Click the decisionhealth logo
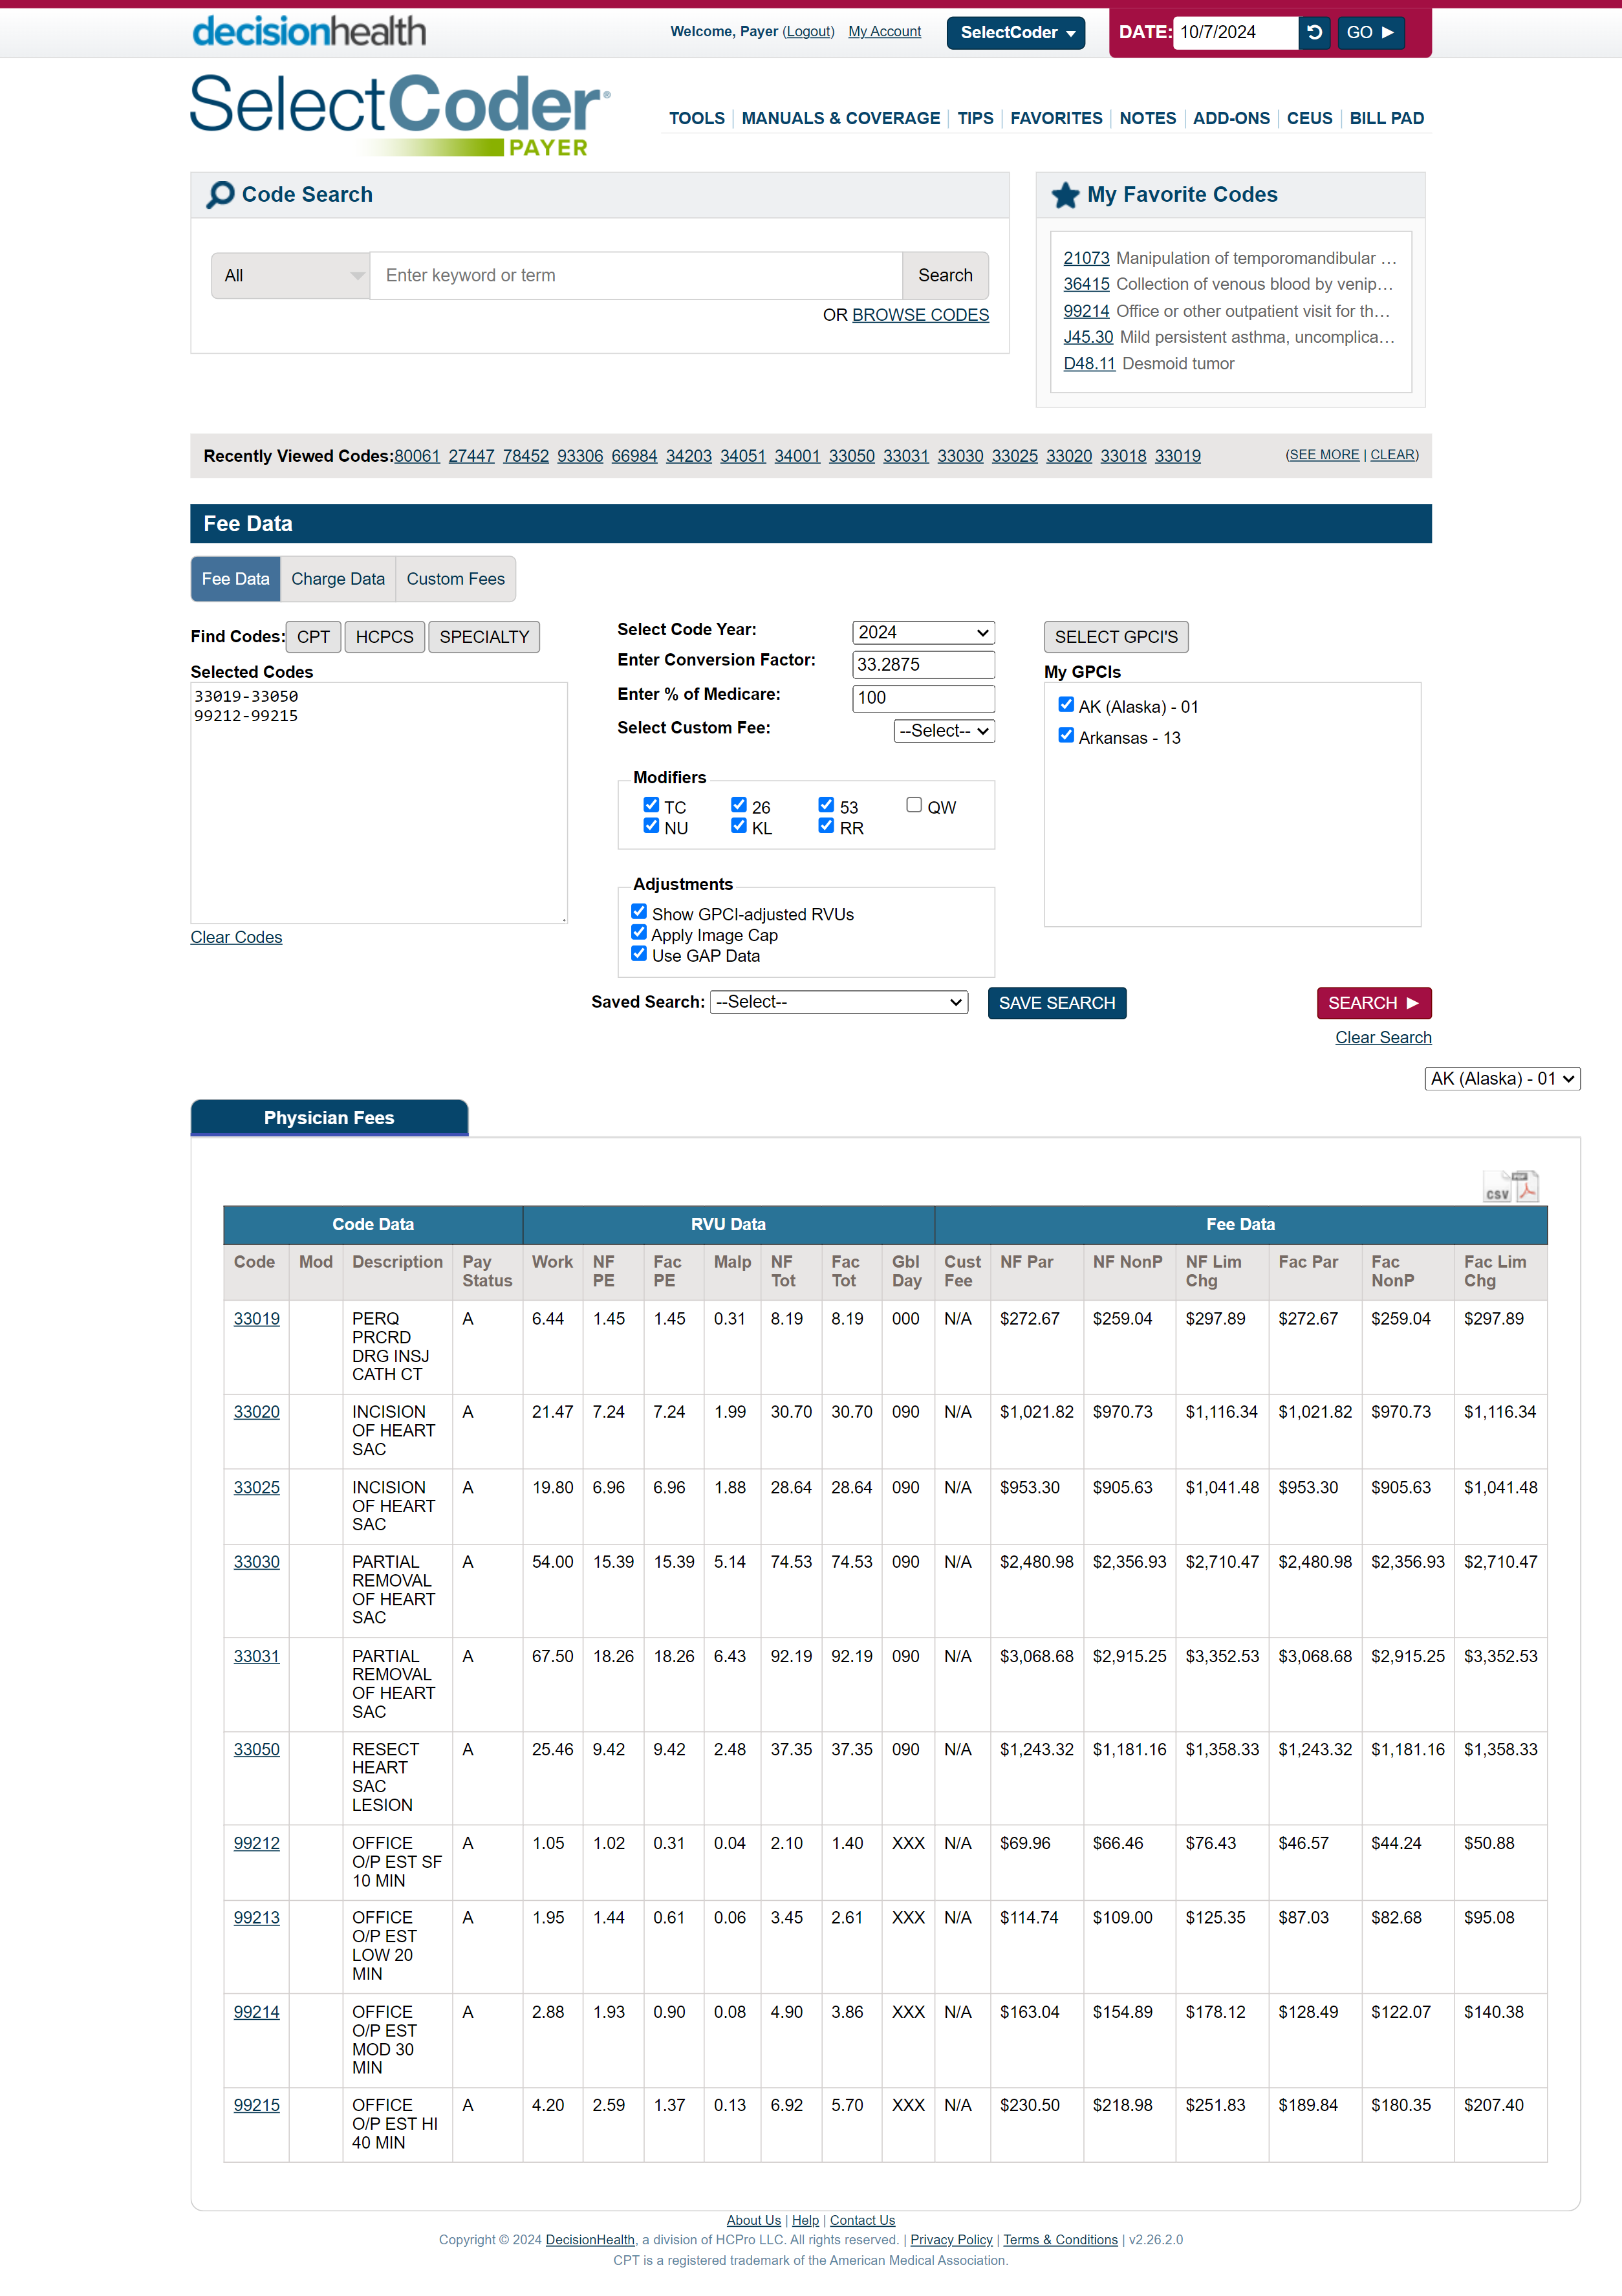Screen dimensions: 1622x2296 point(309,31)
